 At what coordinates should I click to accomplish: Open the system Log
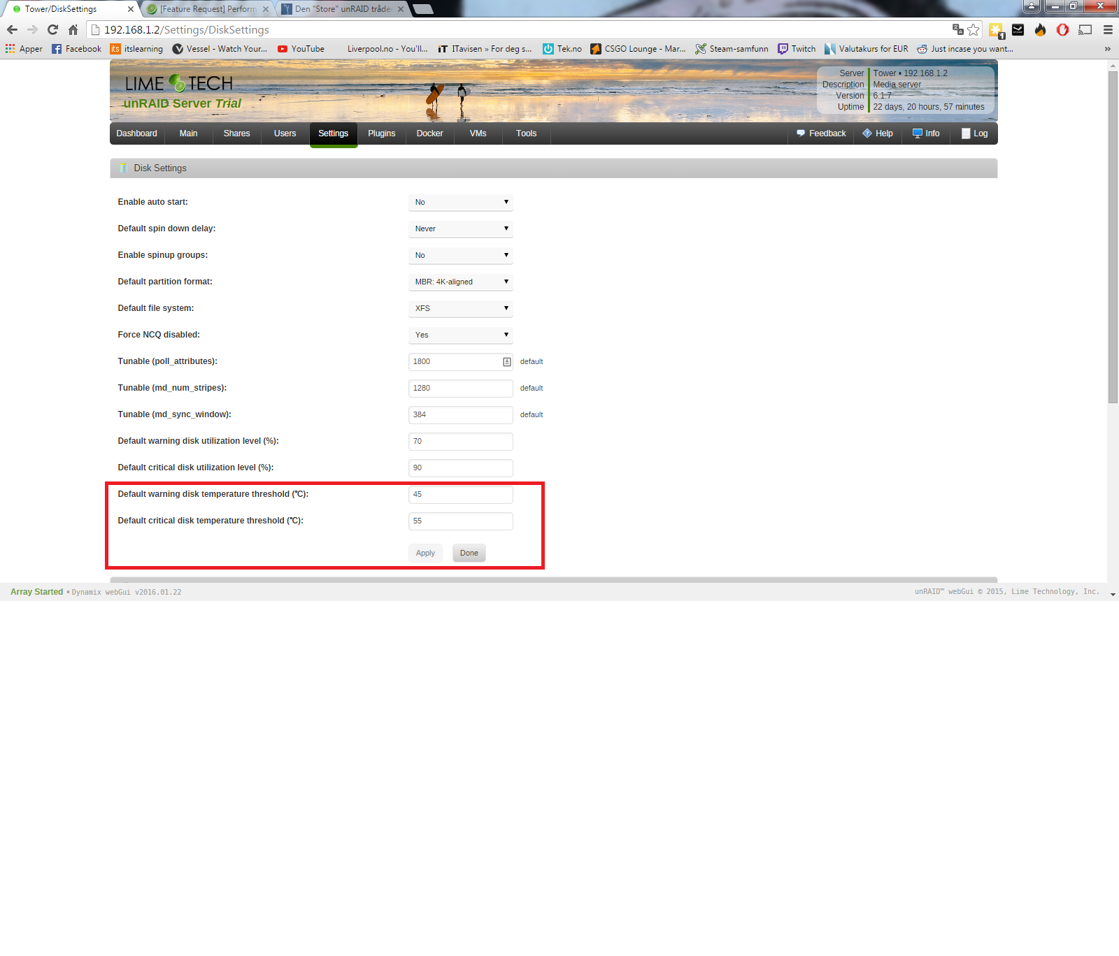pos(974,133)
